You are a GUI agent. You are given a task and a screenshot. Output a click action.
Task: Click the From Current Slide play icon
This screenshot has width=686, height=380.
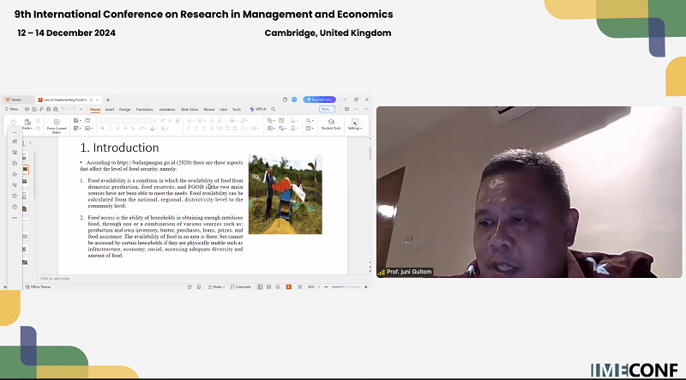tap(56, 121)
